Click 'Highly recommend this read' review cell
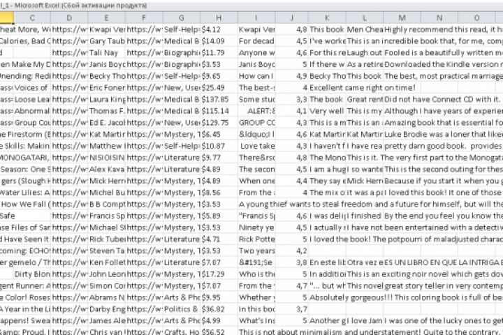 (444, 29)
